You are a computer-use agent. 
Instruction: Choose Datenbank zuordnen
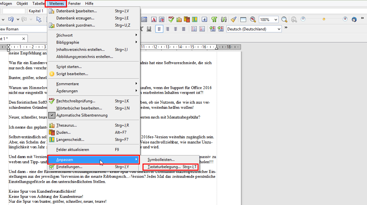[94, 25]
